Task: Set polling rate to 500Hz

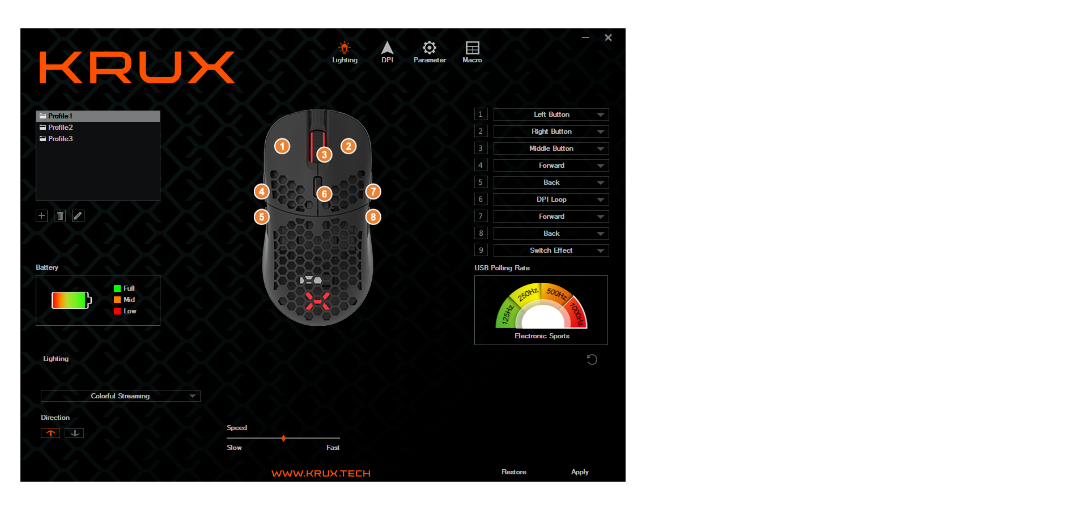Action: point(556,293)
